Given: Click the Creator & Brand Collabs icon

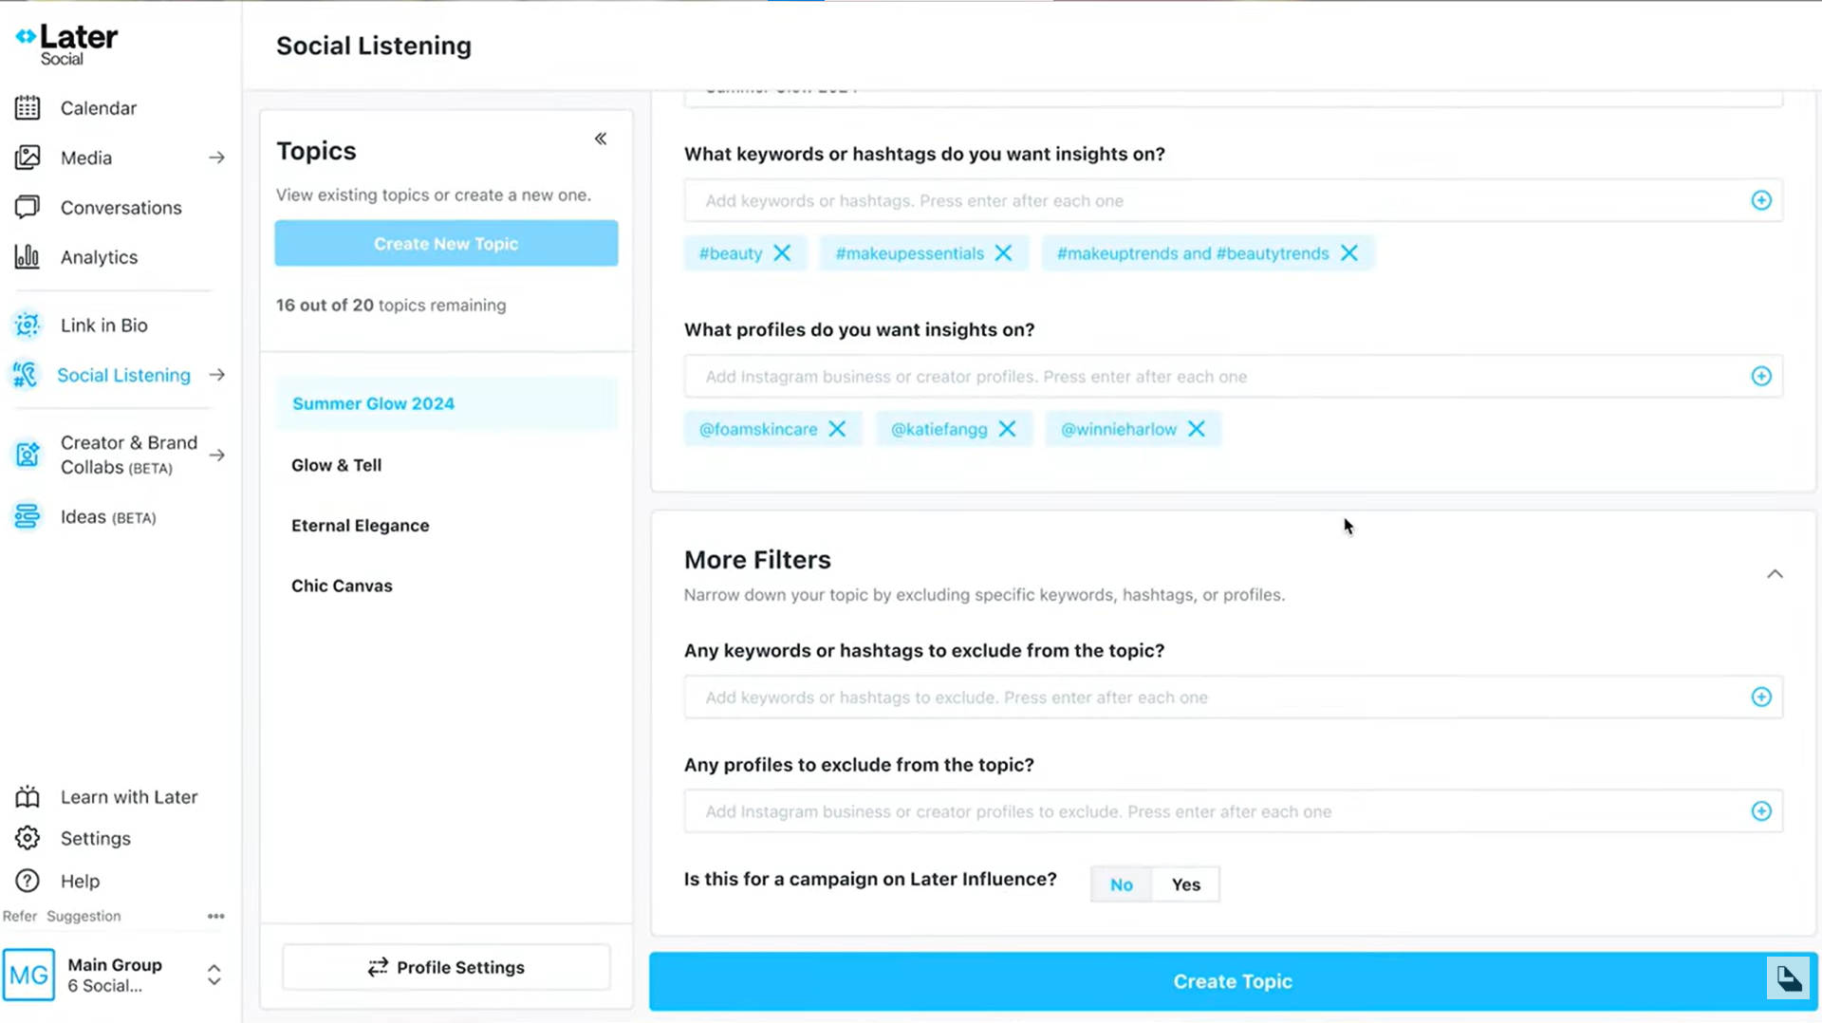Looking at the screenshot, I should 28,455.
